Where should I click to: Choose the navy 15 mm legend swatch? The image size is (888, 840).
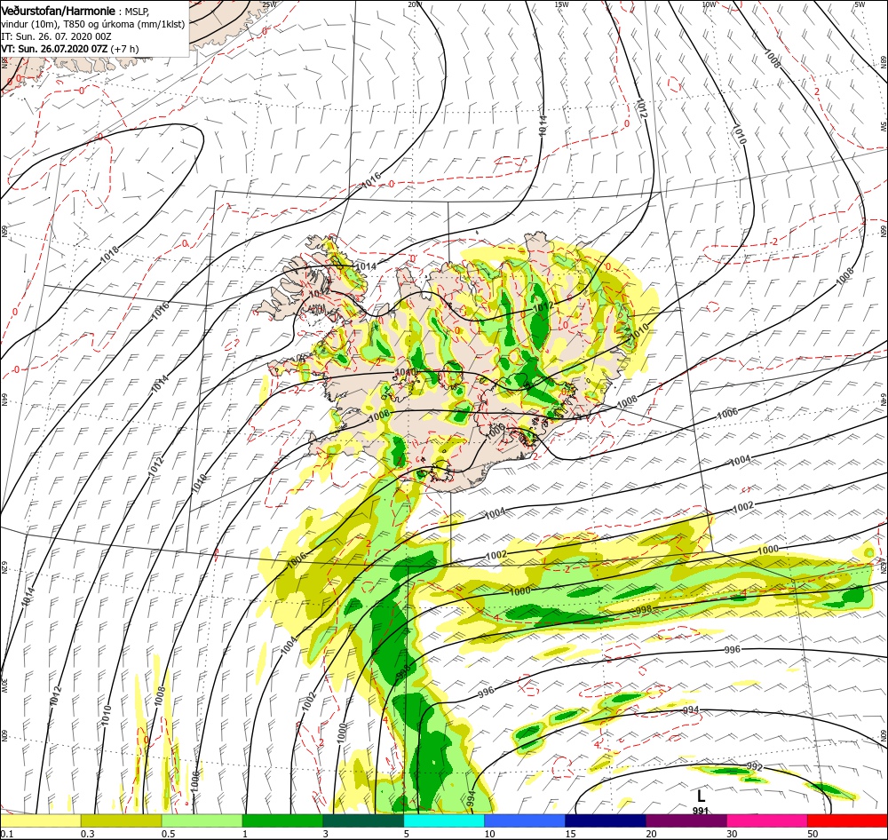(x=606, y=820)
